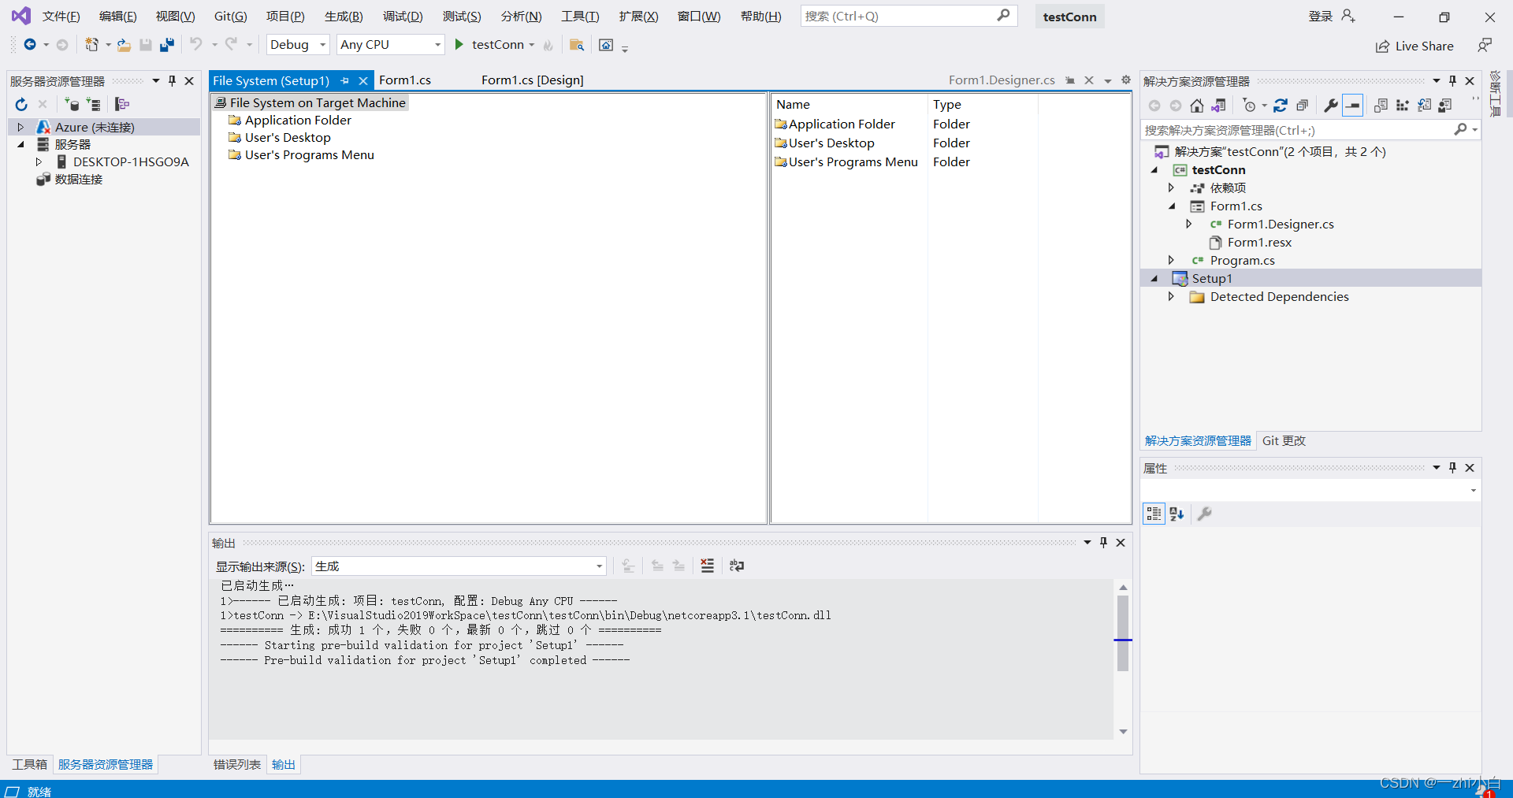Select User's Programs Menu in right list
Image resolution: width=1513 pixels, height=798 pixels.
[x=853, y=161]
